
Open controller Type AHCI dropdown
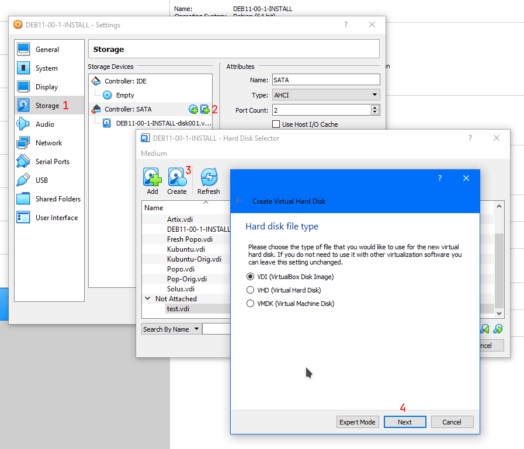coord(326,95)
